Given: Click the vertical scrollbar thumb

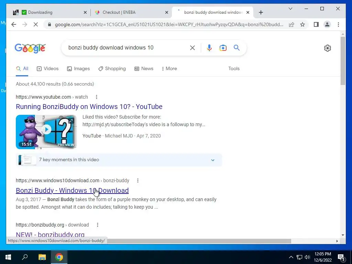Looking at the screenshot, I should pyautogui.click(x=343, y=60).
